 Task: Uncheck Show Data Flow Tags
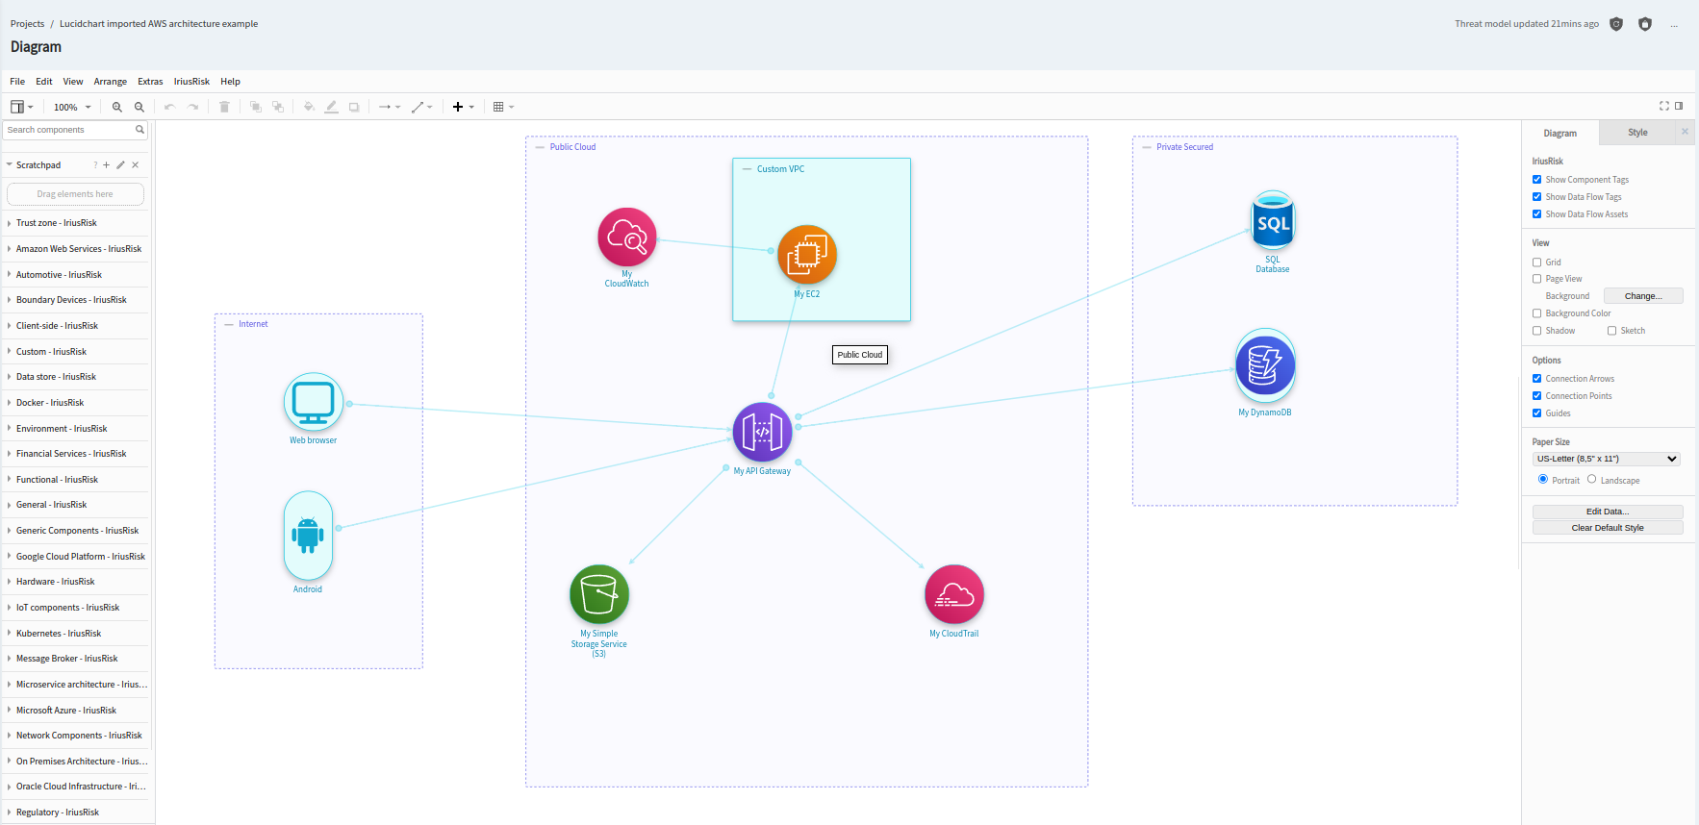tap(1536, 197)
